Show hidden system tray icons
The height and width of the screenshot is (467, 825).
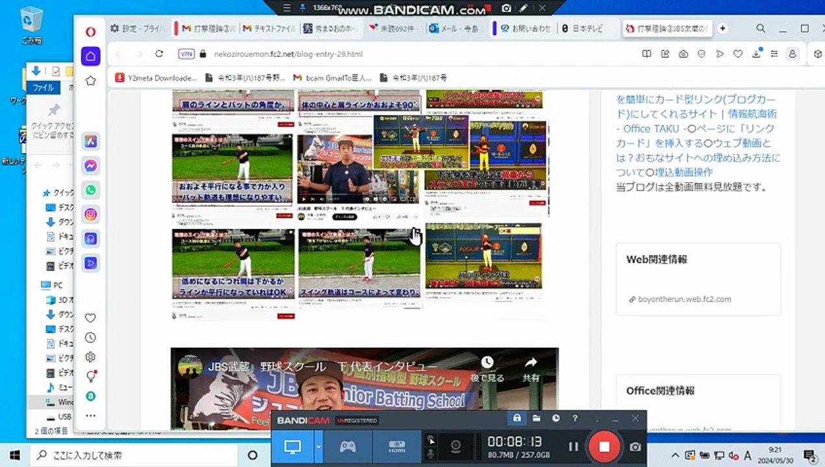pyautogui.click(x=675, y=455)
